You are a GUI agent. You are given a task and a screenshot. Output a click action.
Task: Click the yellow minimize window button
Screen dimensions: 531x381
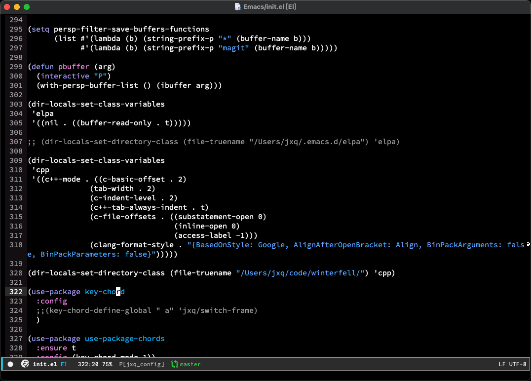point(17,7)
